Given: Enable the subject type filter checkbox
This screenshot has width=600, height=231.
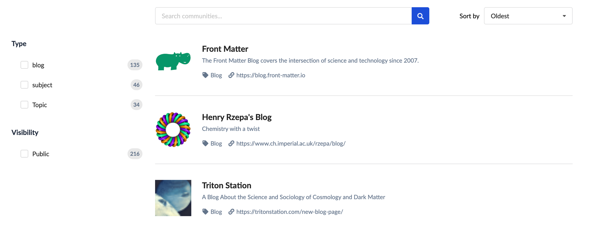Looking at the screenshot, I should click(x=24, y=85).
